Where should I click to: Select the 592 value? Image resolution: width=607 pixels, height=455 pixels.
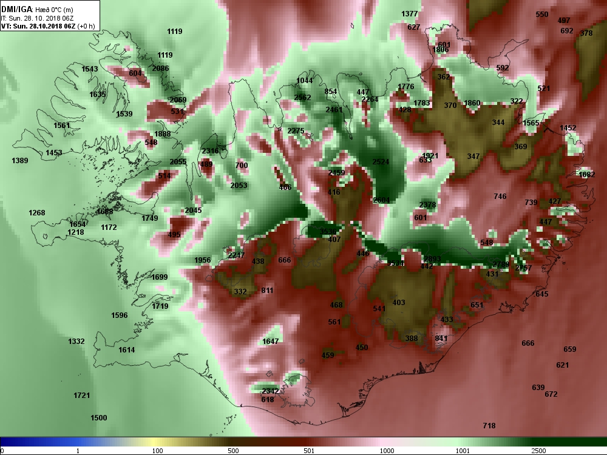[503, 68]
